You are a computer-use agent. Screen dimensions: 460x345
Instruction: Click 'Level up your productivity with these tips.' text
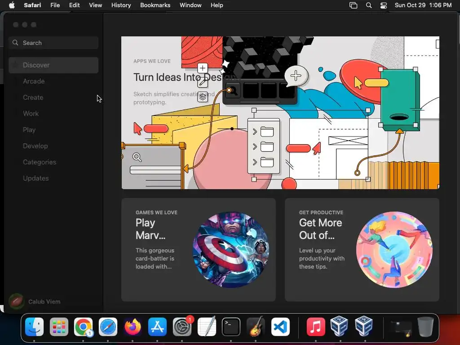322,258
